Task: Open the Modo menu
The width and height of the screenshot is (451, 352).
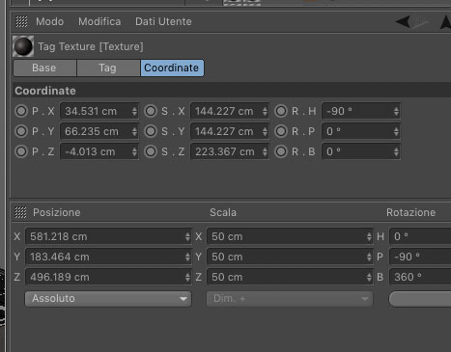Action: [x=49, y=21]
